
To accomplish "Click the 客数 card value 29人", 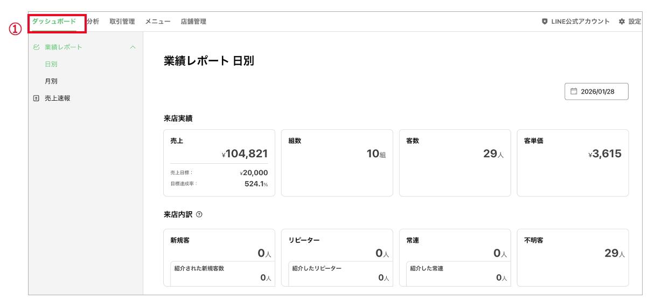I will (493, 154).
